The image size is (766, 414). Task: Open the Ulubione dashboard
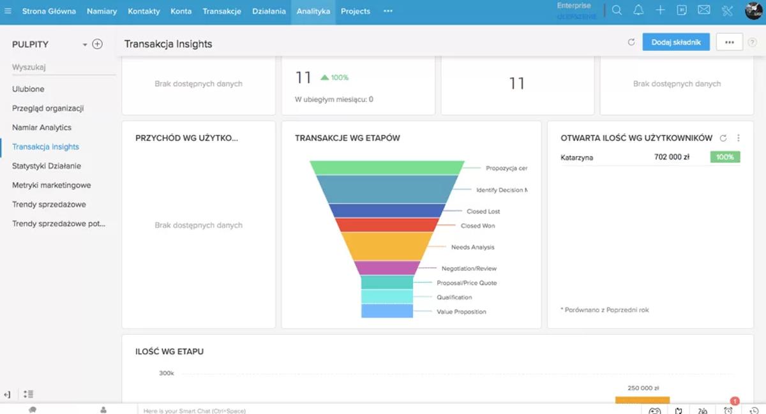tap(28, 89)
